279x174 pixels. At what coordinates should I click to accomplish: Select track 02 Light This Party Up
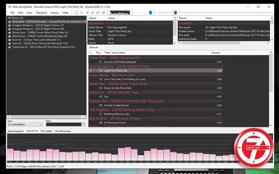pos(155,71)
